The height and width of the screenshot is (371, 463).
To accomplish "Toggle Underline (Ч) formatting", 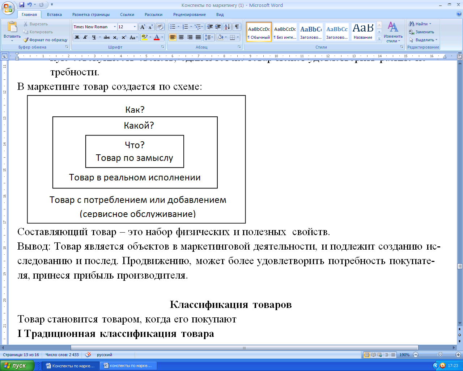I will click(x=94, y=37).
